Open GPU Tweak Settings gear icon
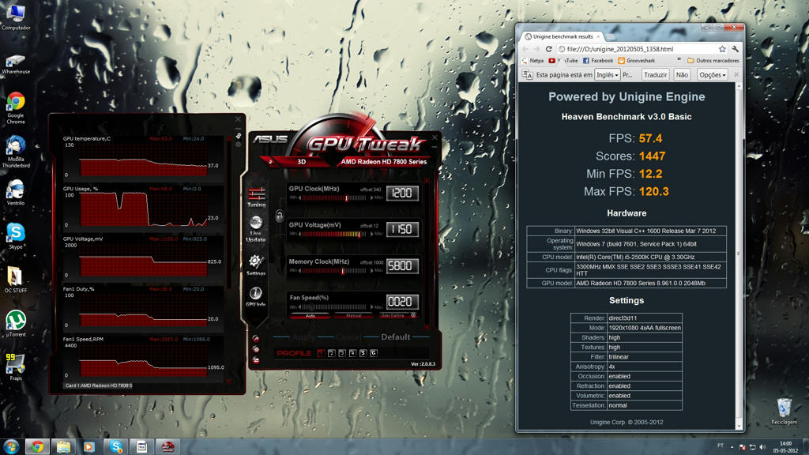This screenshot has width=809, height=455. (256, 265)
